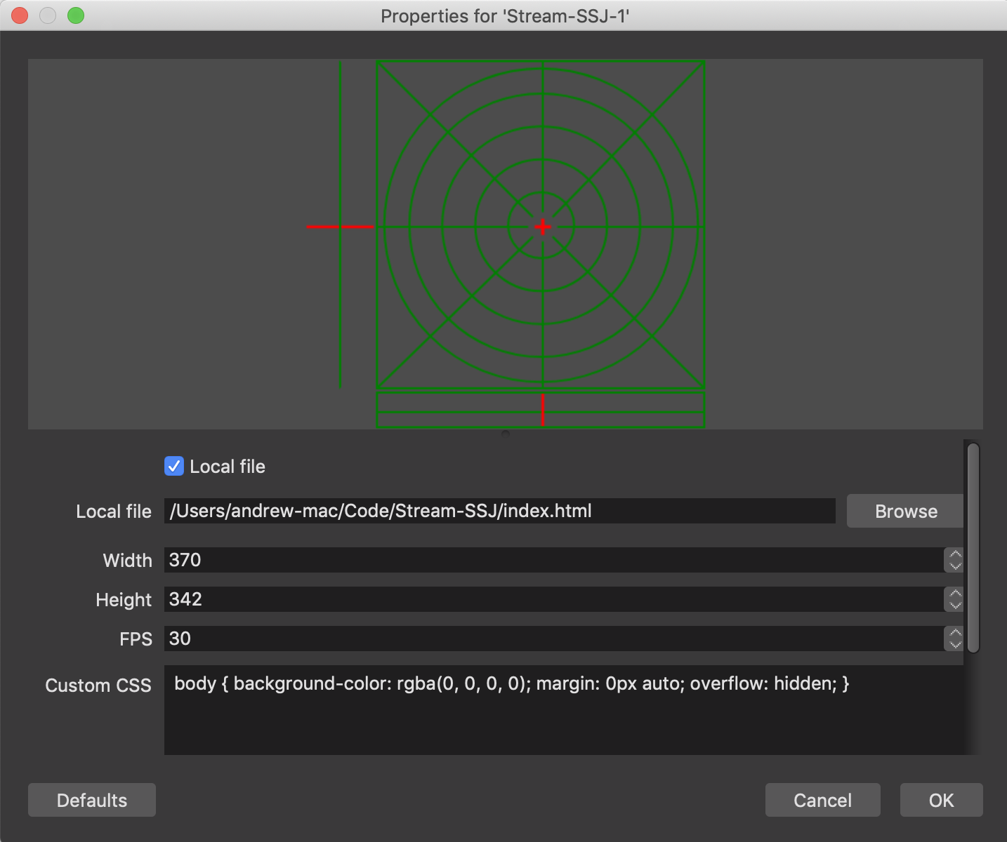
Task: Click the FPS value field
Action: pos(553,639)
